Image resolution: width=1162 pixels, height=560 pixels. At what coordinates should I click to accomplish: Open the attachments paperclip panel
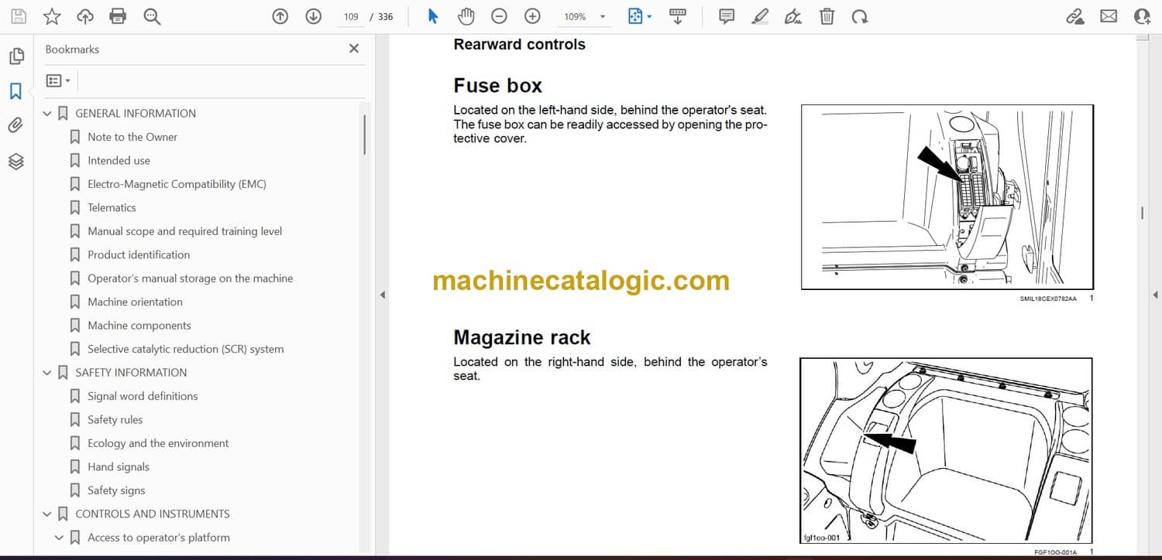pos(16,125)
